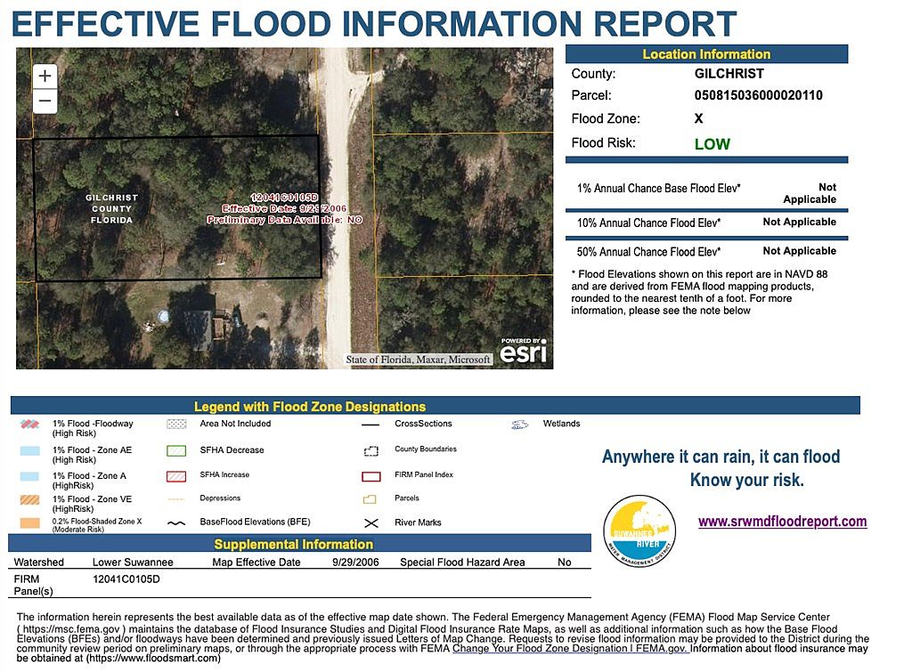Click the Zone A legend swatch

coord(29,476)
